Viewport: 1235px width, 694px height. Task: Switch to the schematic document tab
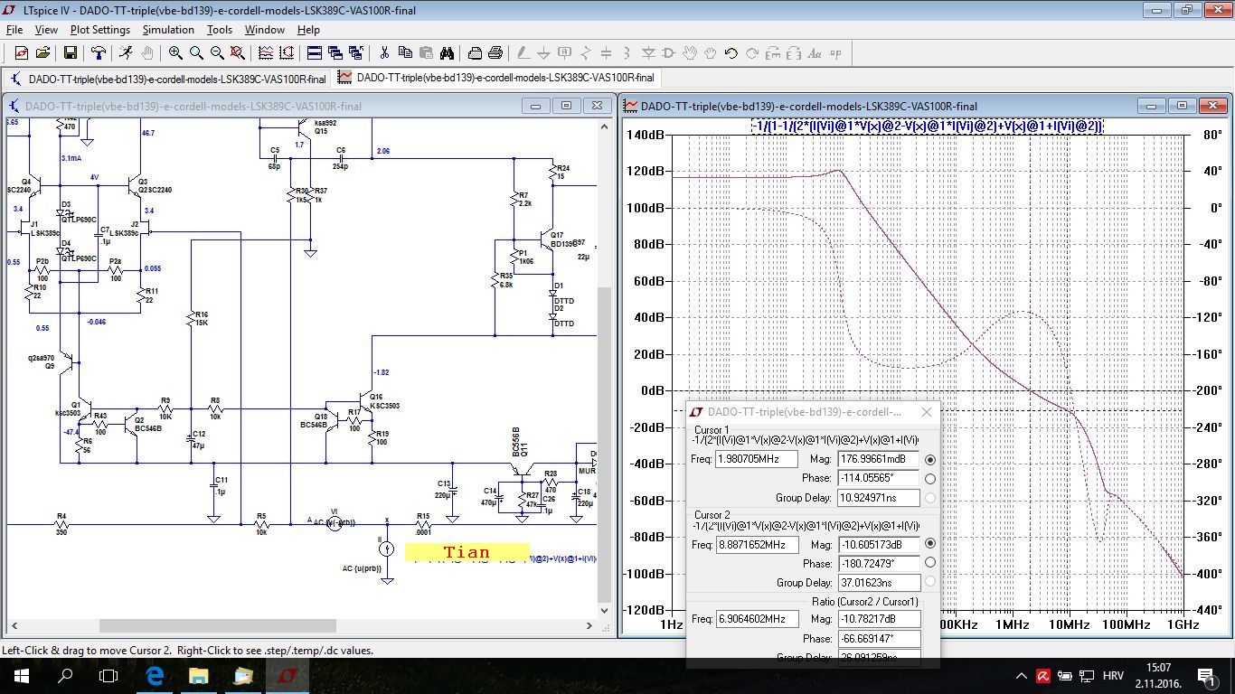(168, 79)
